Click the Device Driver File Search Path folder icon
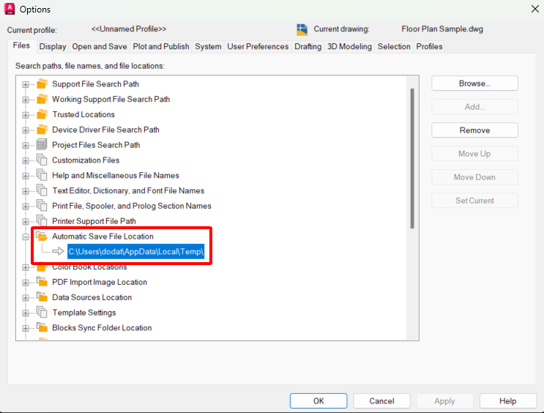 [x=42, y=130]
